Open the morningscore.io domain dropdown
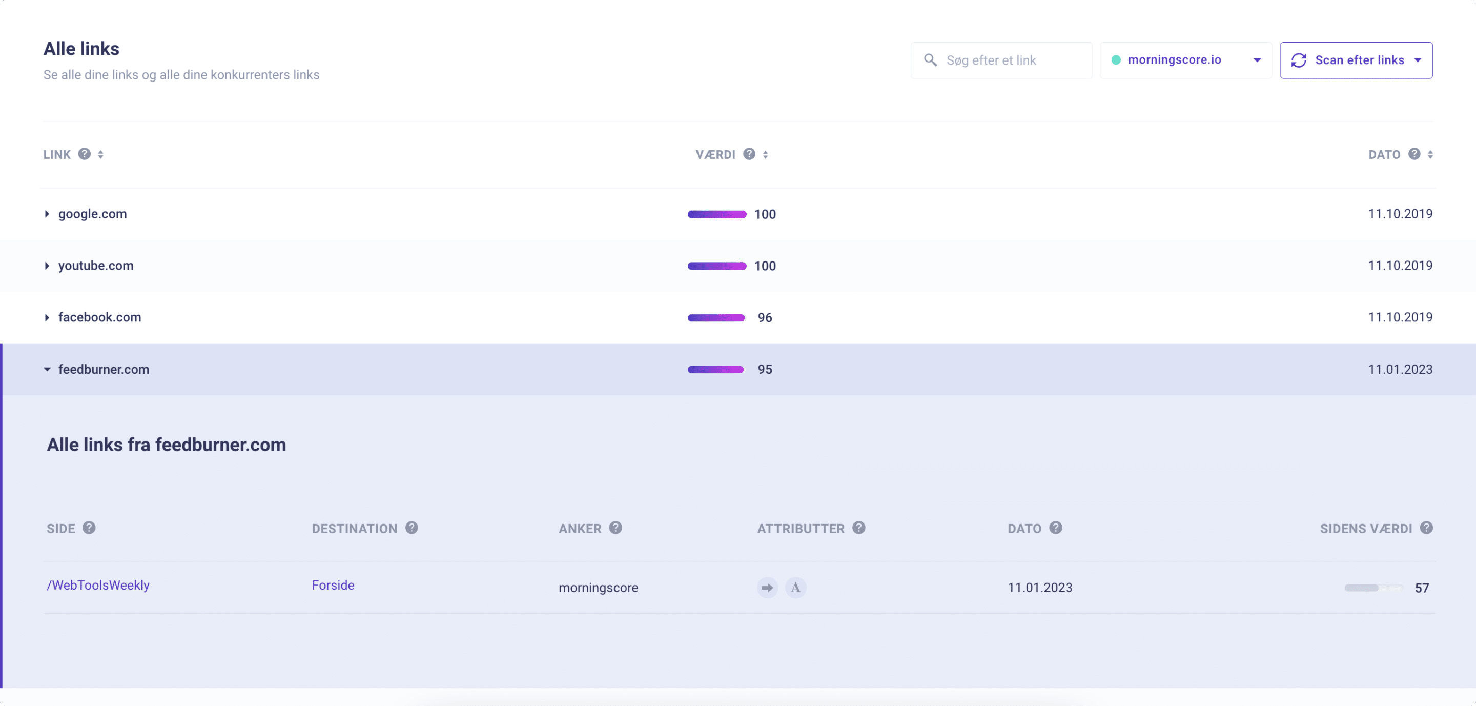This screenshot has width=1476, height=706. click(x=1185, y=60)
